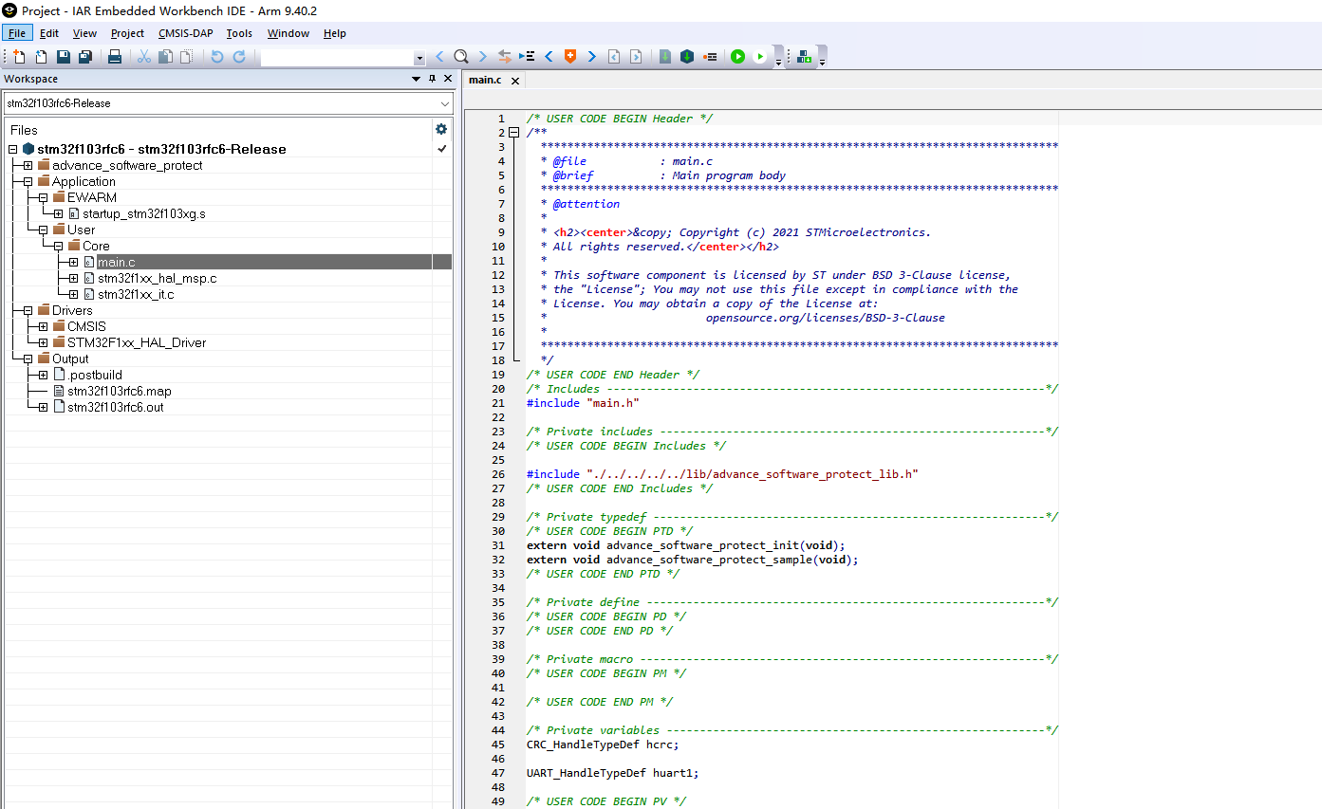
Task: Collapse the Output folder
Action: 28,359
